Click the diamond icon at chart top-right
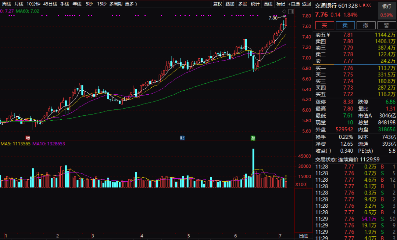397x240 pixels. [x=284, y=12]
